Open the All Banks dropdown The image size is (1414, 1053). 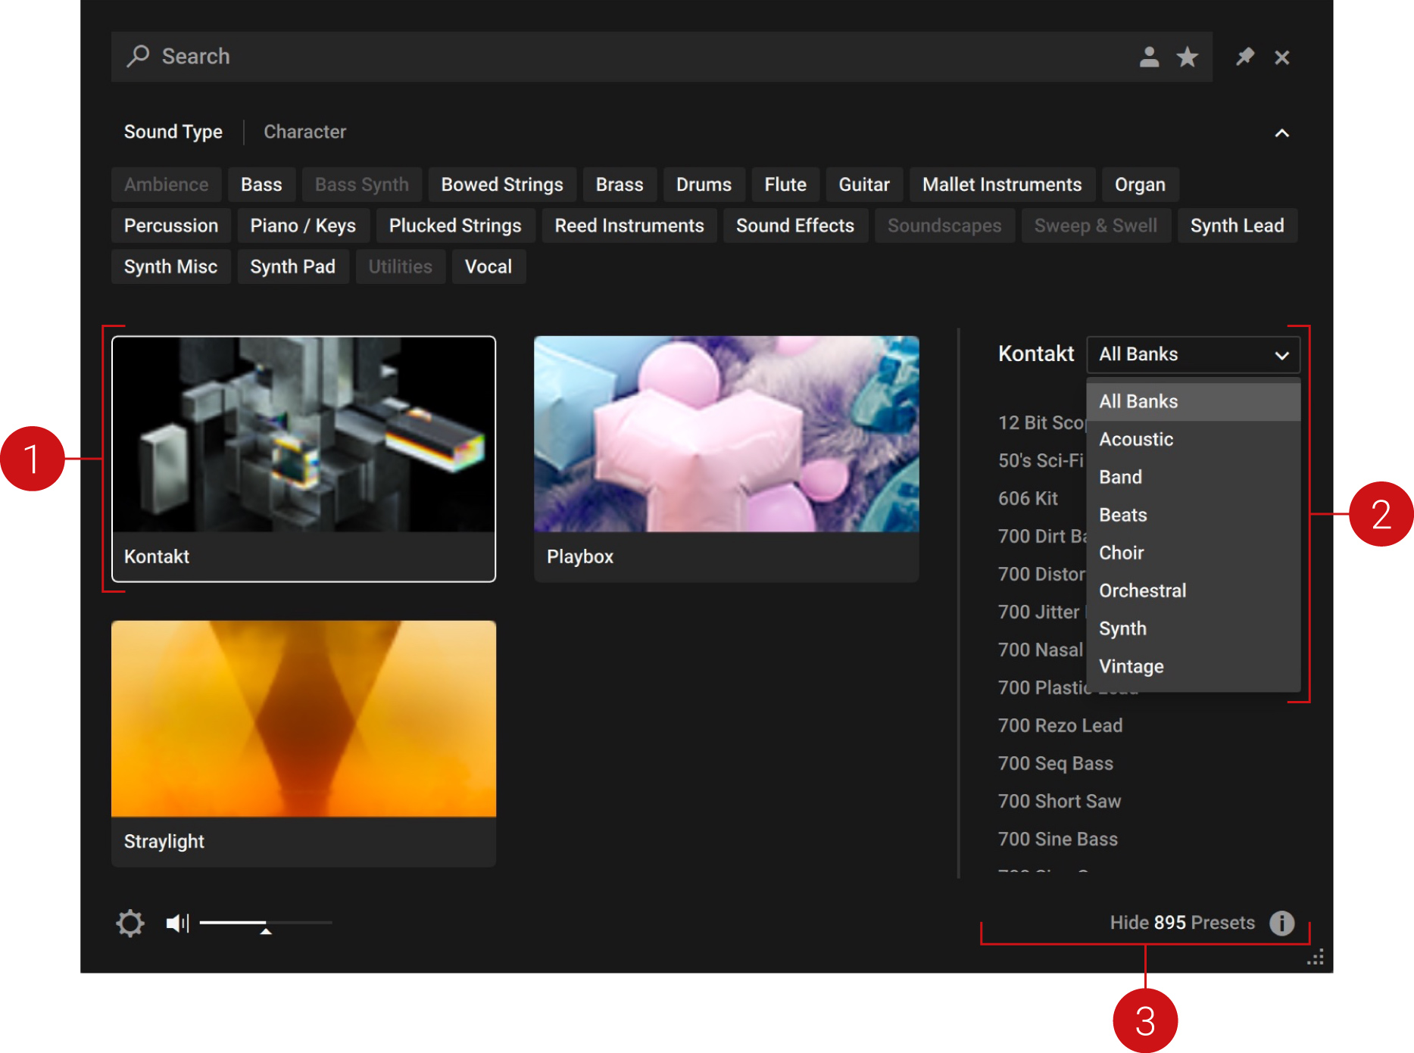(x=1193, y=354)
